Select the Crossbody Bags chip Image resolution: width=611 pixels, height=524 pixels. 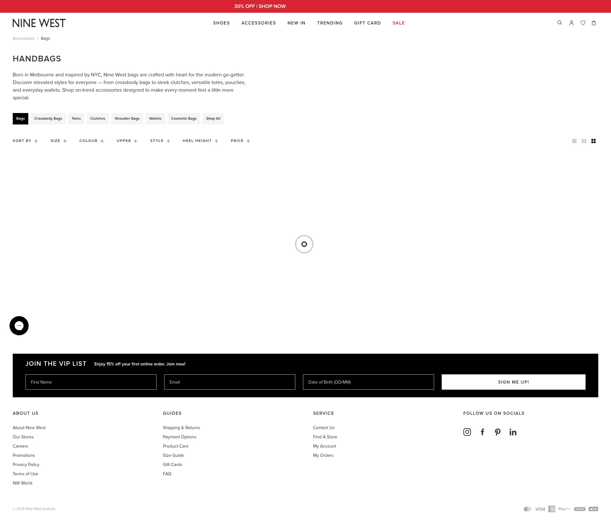click(48, 119)
